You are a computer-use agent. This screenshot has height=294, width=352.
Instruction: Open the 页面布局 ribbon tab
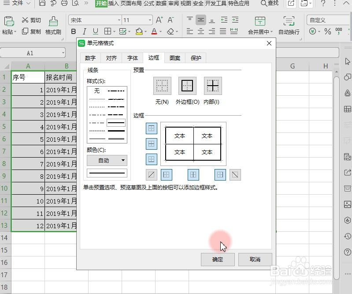click(x=131, y=4)
